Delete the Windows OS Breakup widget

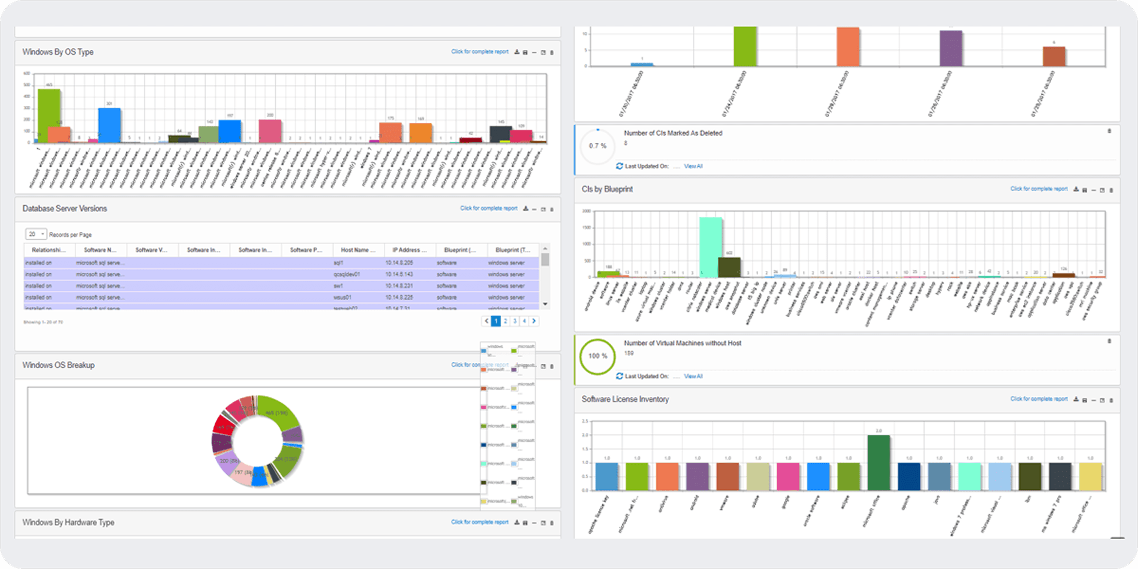point(552,366)
